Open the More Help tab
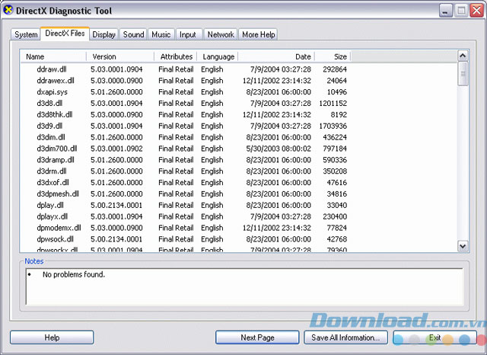The width and height of the screenshot is (487, 355). tap(259, 34)
